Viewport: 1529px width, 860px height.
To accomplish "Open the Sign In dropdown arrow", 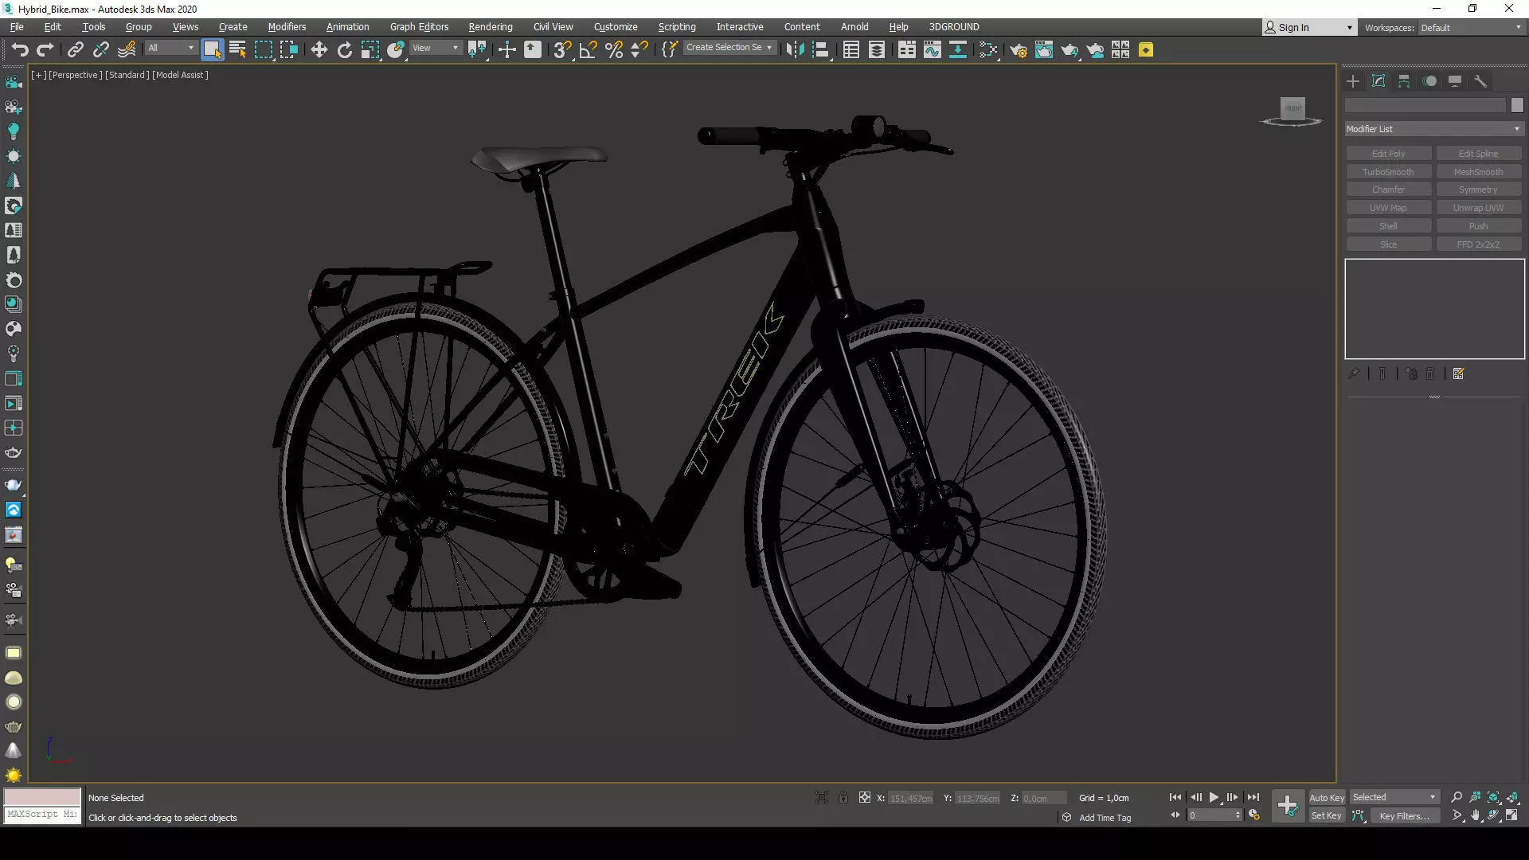I will tap(1348, 28).
